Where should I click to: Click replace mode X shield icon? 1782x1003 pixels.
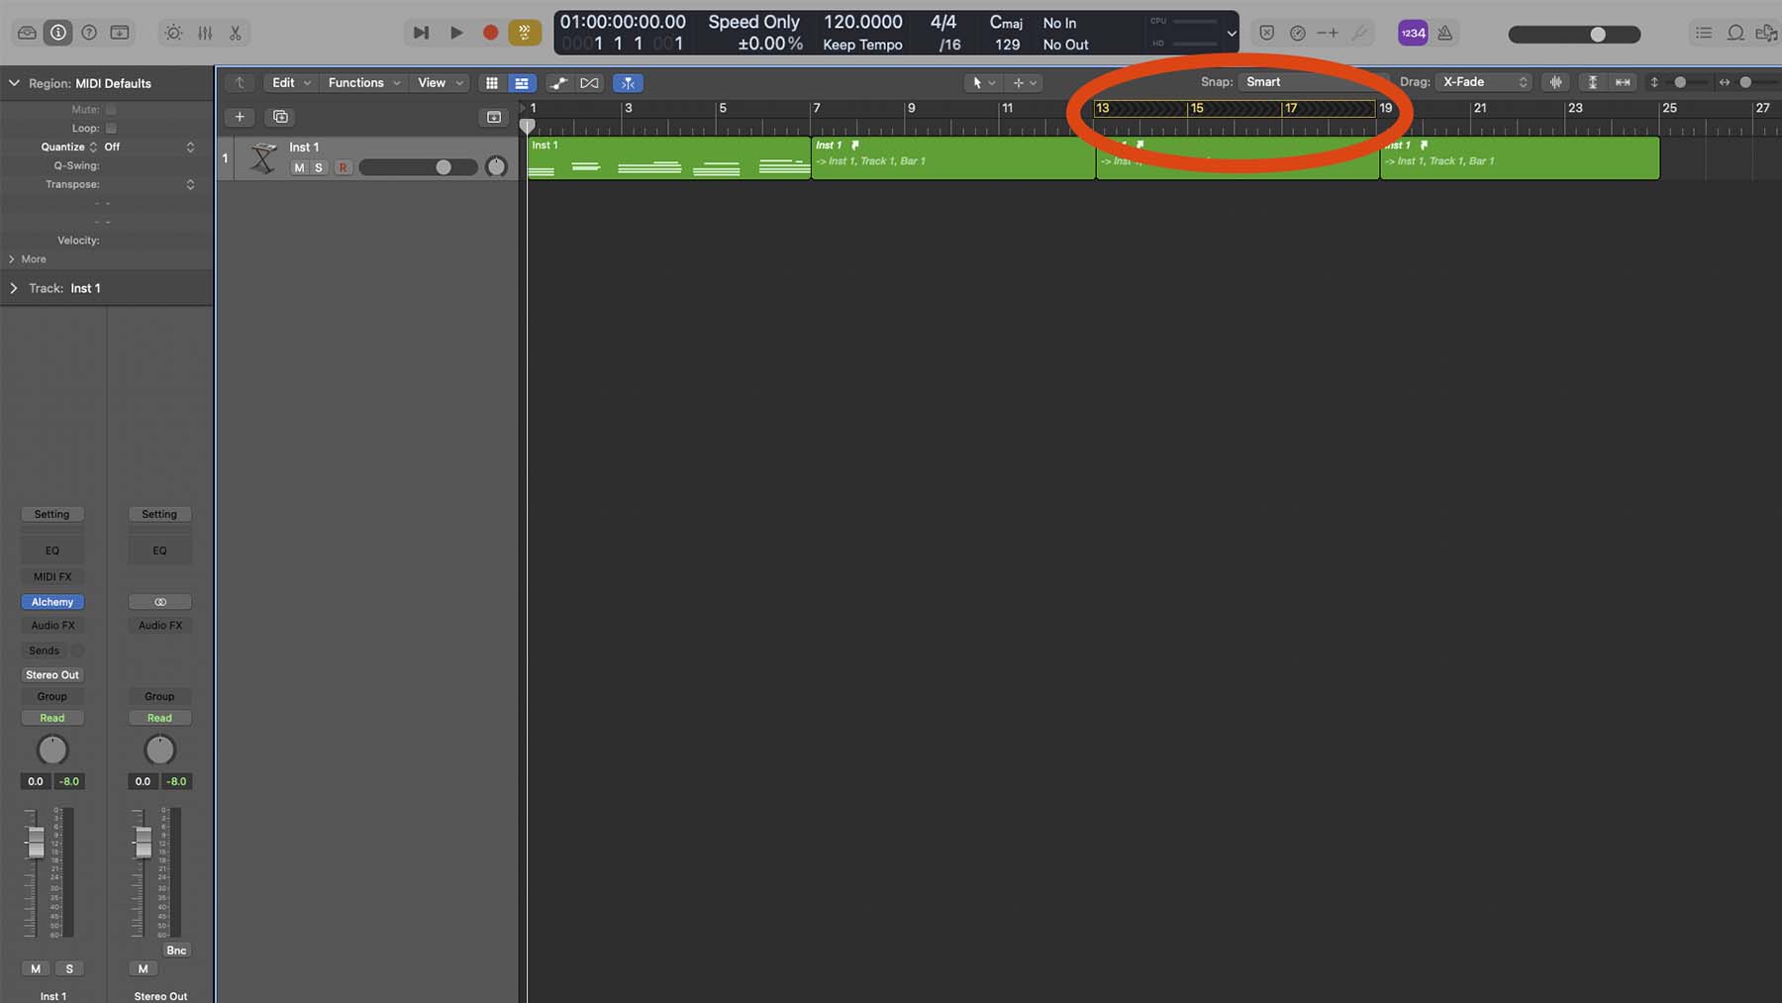[x=1266, y=33]
